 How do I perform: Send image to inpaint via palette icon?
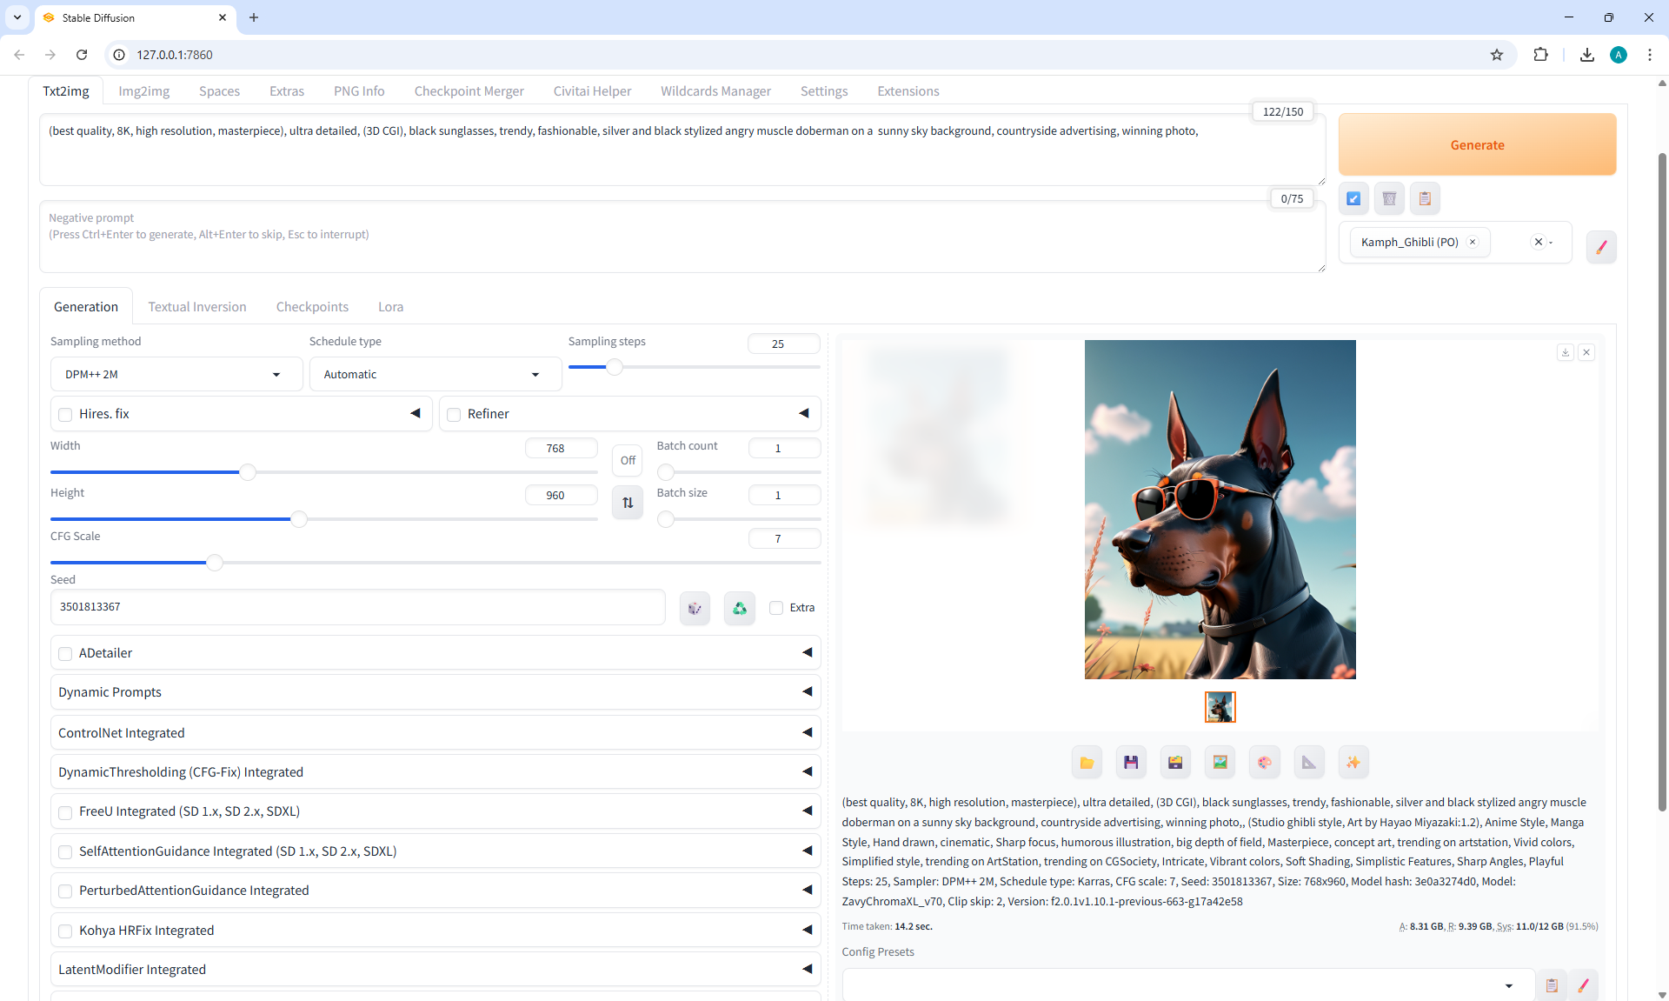click(1264, 763)
